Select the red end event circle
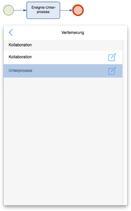The image size is (131, 211). (x=78, y=10)
